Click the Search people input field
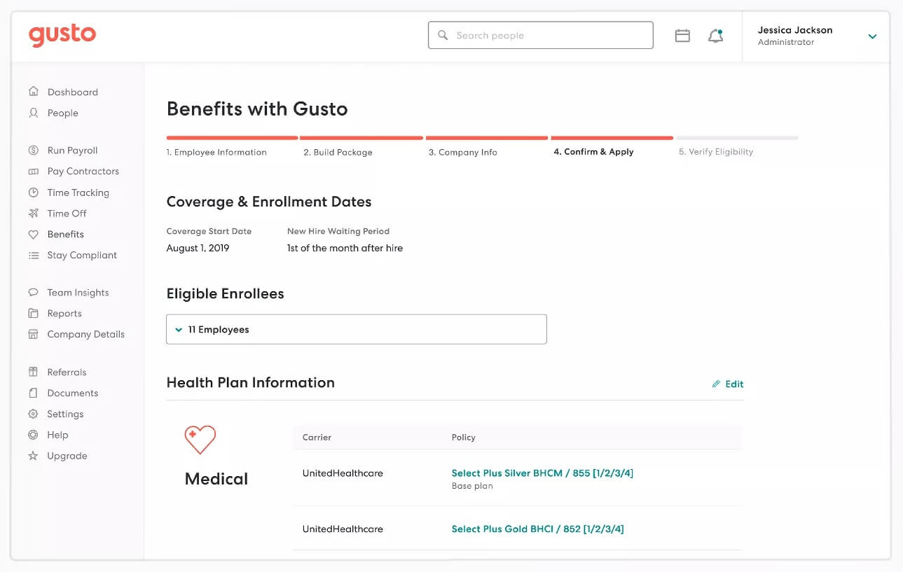 pos(540,34)
